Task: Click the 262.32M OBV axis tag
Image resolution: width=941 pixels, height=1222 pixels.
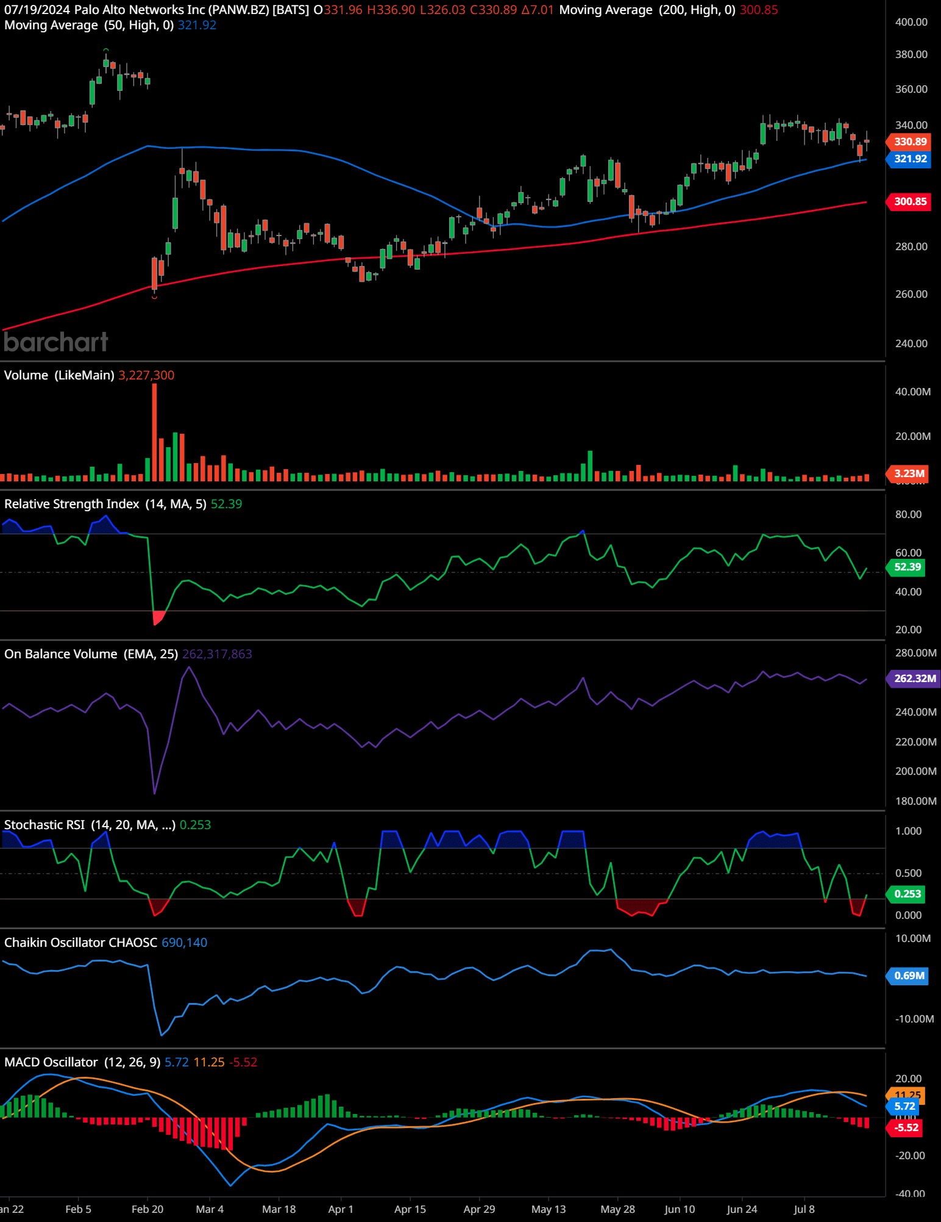Action: pyautogui.click(x=914, y=678)
